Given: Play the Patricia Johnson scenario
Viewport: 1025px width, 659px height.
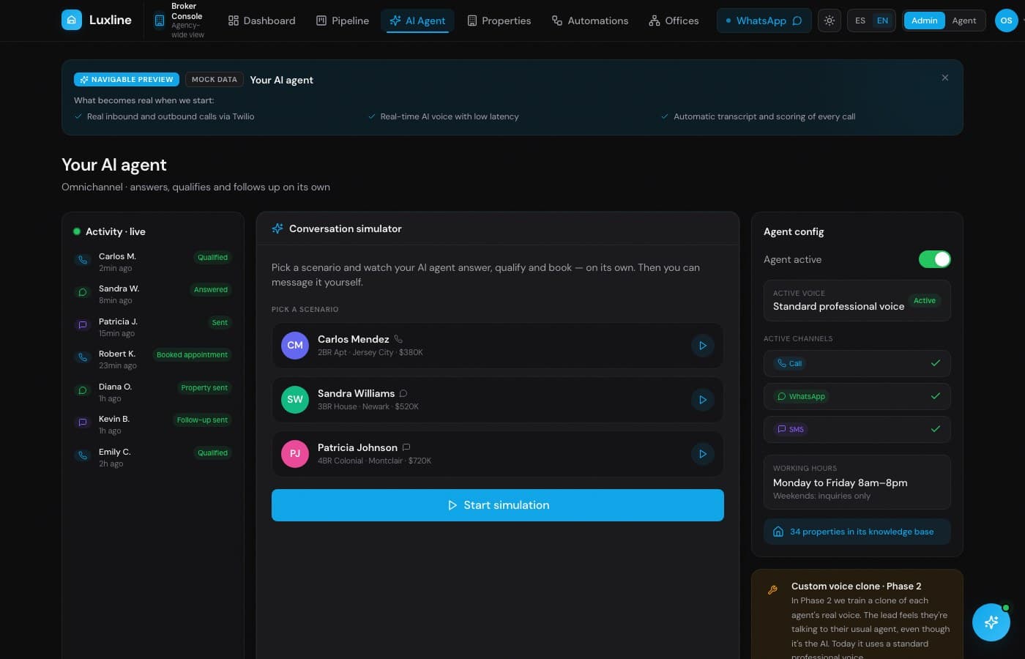Looking at the screenshot, I should (x=703, y=454).
